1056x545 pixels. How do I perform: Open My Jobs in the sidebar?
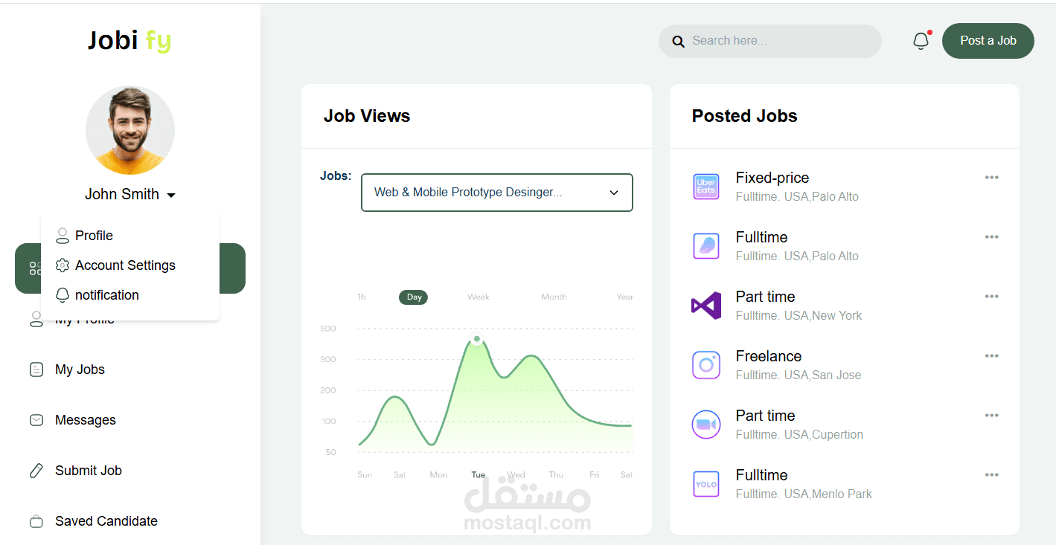tap(80, 370)
